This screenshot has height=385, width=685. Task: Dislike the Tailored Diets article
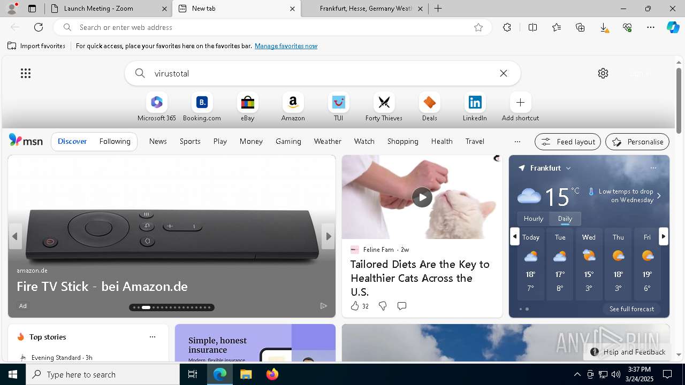click(383, 306)
